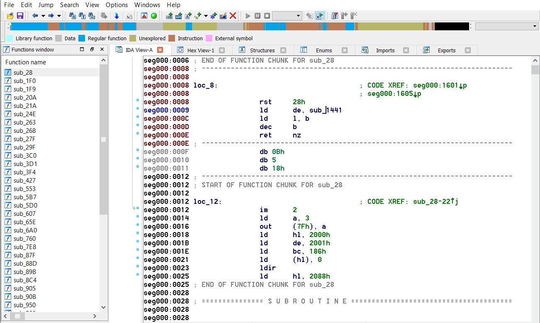Click the stop process button
Image resolution: width=540 pixels, height=323 pixels.
tap(267, 16)
